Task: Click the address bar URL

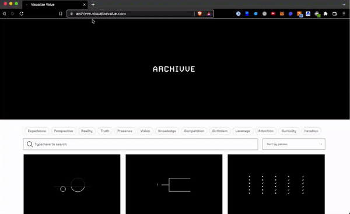Action: click(101, 13)
